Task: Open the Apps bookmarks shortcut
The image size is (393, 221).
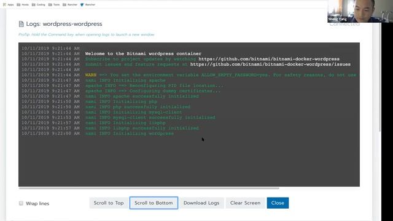Action: 8,4
